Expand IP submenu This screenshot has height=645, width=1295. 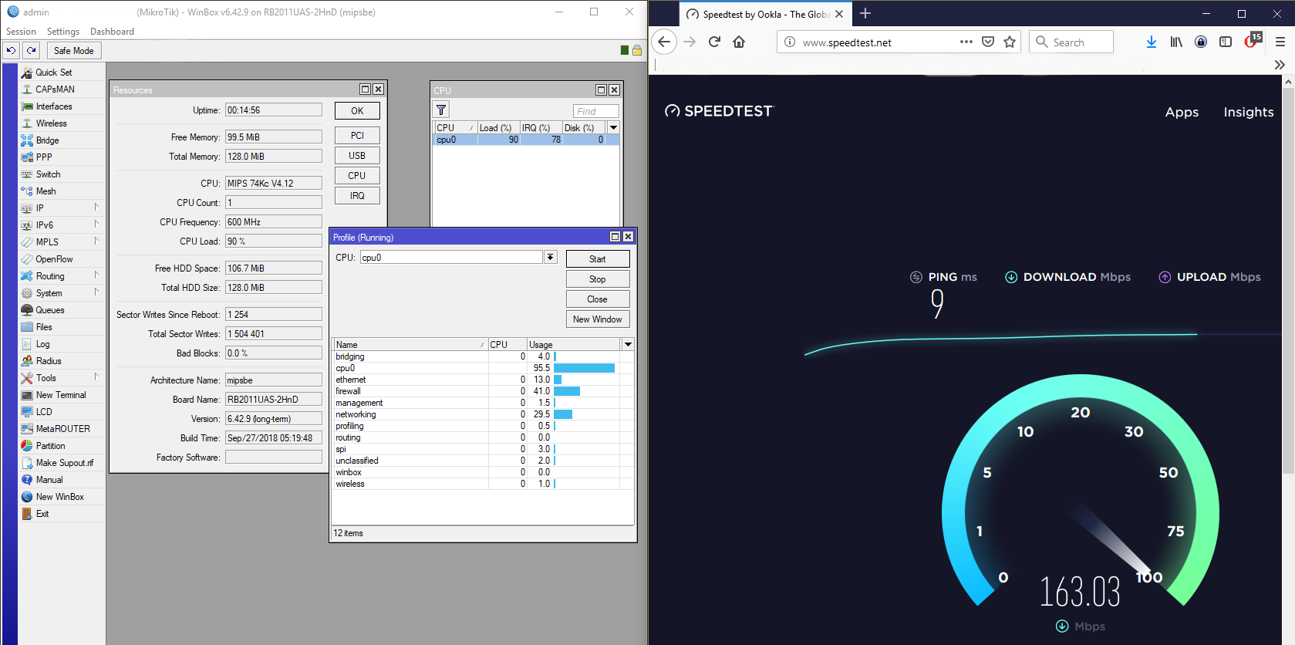click(96, 208)
